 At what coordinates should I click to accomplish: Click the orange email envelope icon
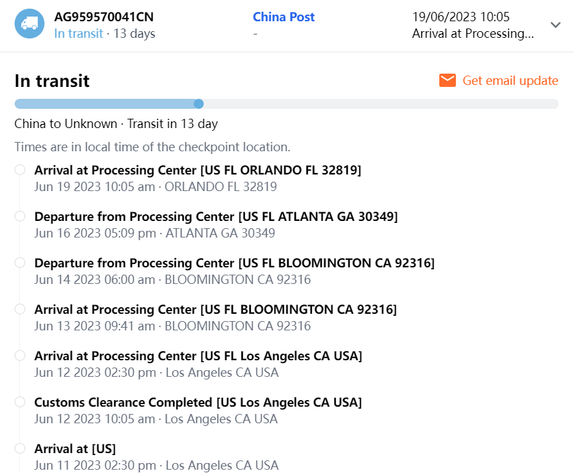pos(448,80)
